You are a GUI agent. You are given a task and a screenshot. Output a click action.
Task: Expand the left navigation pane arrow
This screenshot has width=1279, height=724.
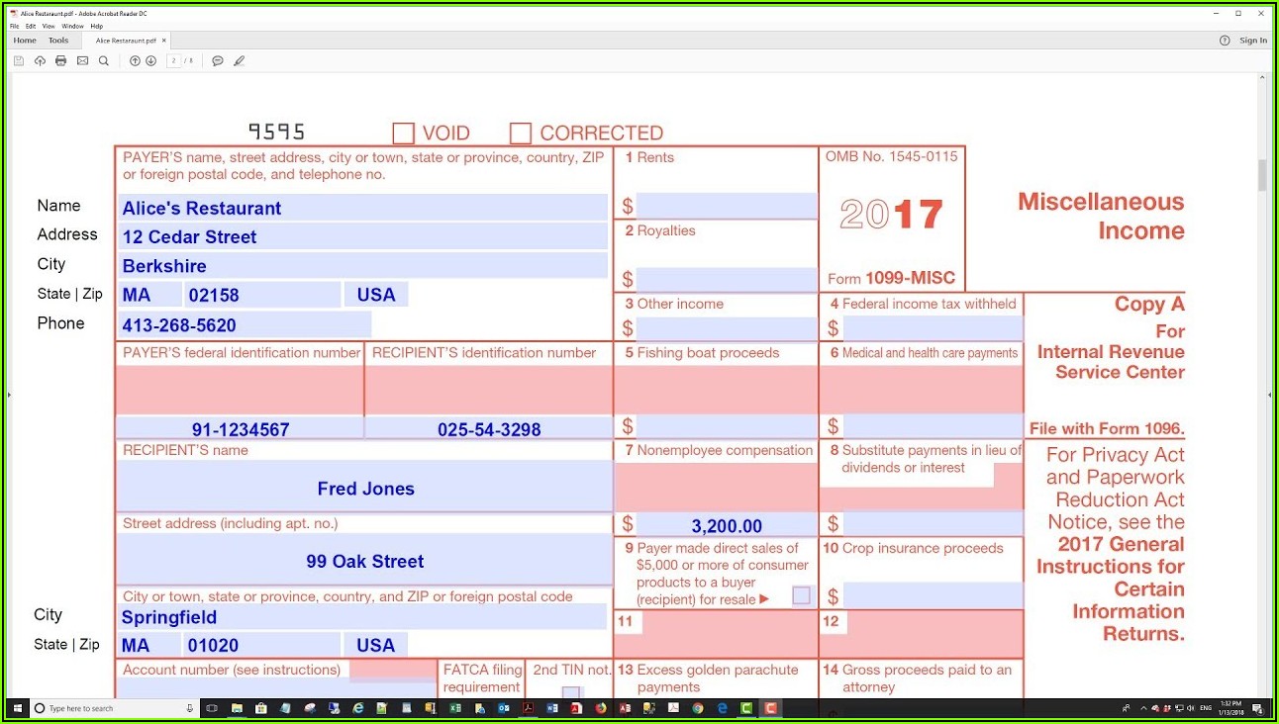pos(9,395)
